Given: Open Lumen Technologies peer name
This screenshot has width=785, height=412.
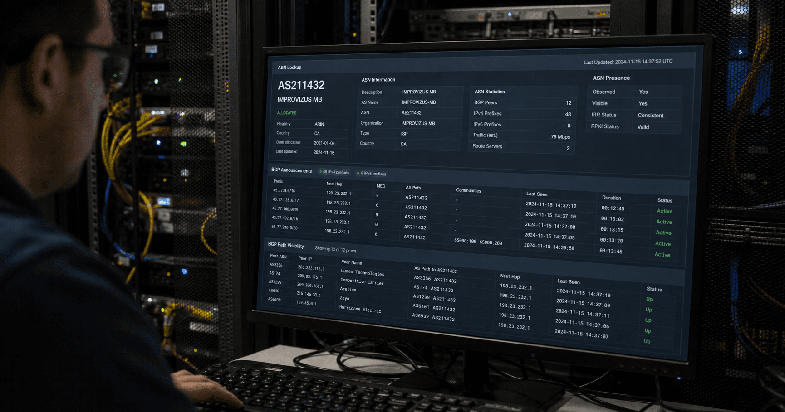Looking at the screenshot, I should pyautogui.click(x=362, y=272).
